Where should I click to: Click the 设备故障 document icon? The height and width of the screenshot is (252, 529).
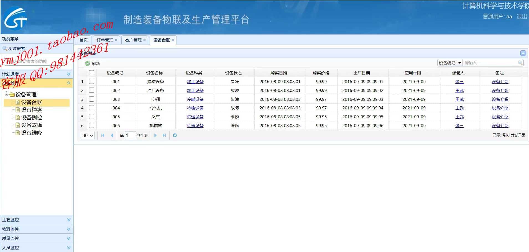pyautogui.click(x=18, y=125)
